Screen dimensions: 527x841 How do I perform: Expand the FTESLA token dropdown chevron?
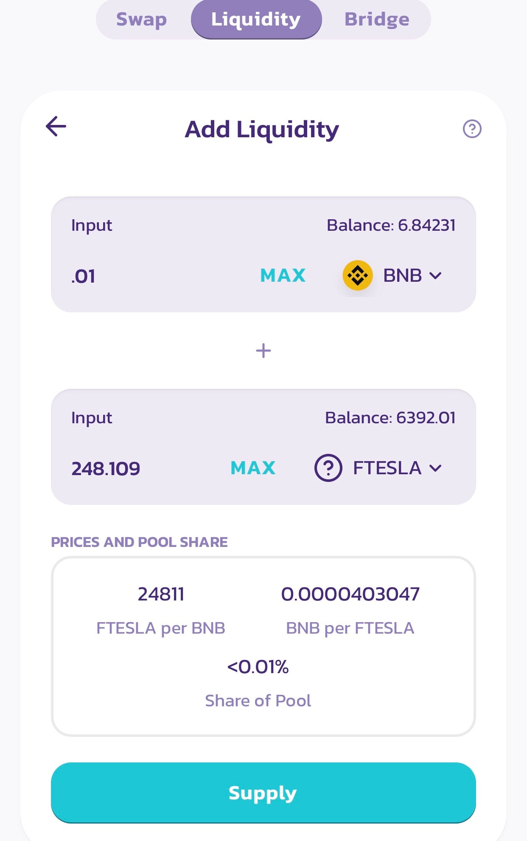coord(436,468)
